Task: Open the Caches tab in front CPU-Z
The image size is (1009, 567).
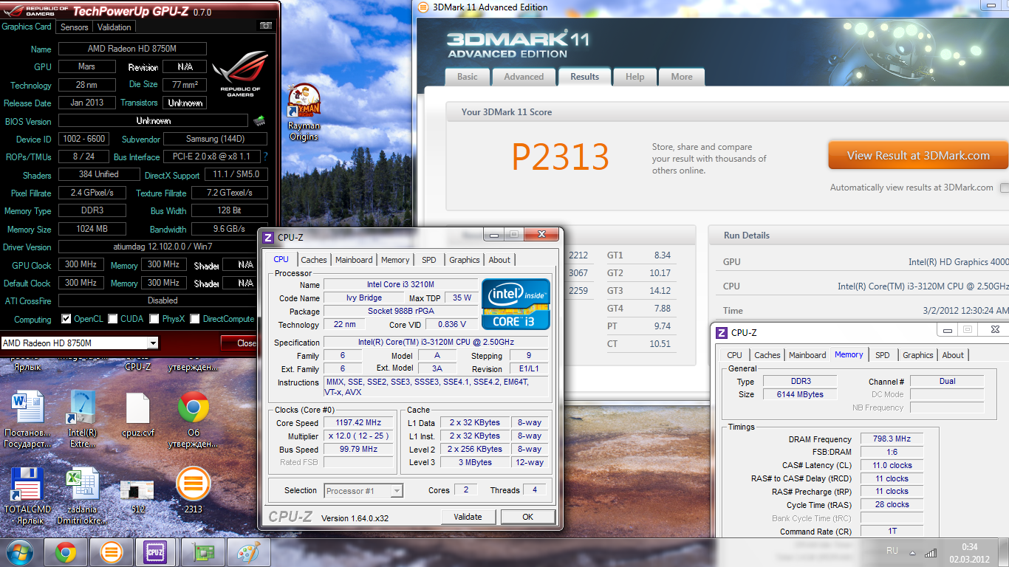Action: [x=314, y=260]
